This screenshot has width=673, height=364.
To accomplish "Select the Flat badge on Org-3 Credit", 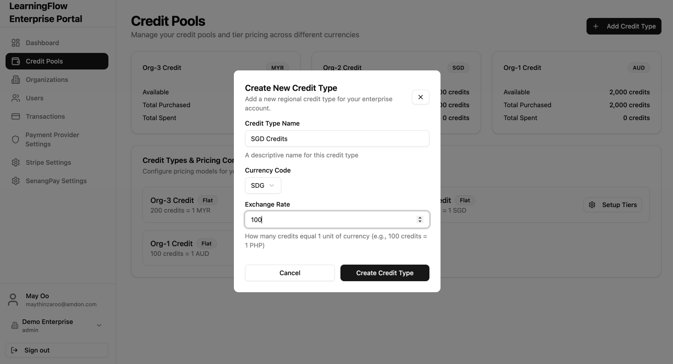I will click(208, 200).
